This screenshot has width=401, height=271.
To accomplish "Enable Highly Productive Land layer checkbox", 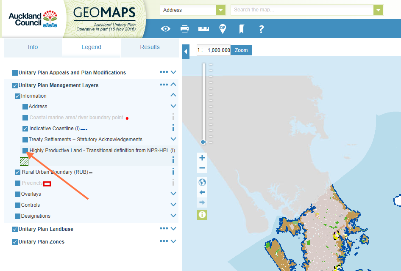I will click(25, 151).
